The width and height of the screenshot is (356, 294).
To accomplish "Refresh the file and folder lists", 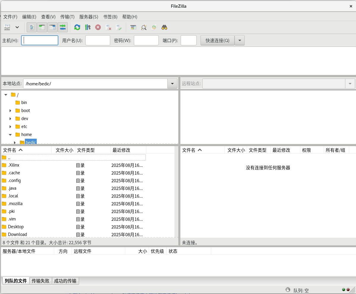I will tap(77, 27).
